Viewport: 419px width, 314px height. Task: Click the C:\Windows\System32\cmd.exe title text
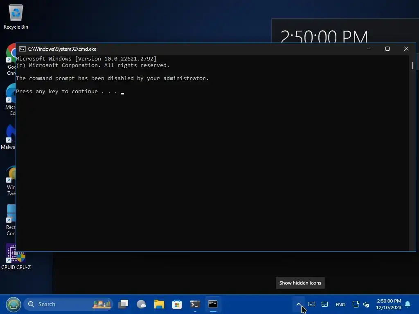62,49
